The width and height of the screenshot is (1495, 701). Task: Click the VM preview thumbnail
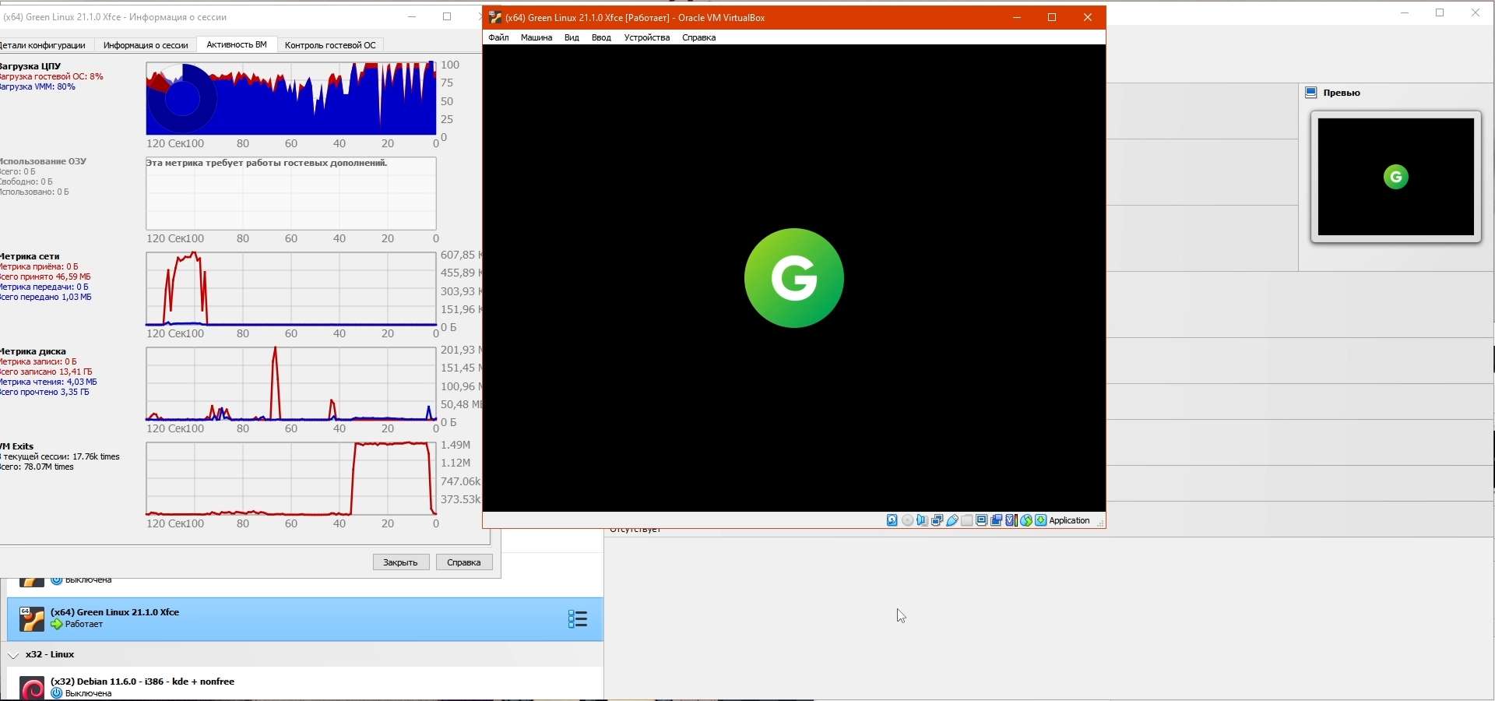pos(1395,177)
